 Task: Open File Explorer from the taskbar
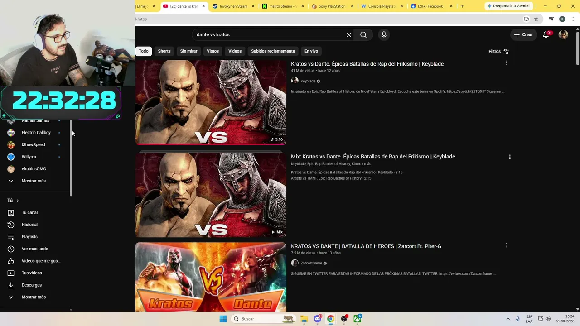(304, 319)
